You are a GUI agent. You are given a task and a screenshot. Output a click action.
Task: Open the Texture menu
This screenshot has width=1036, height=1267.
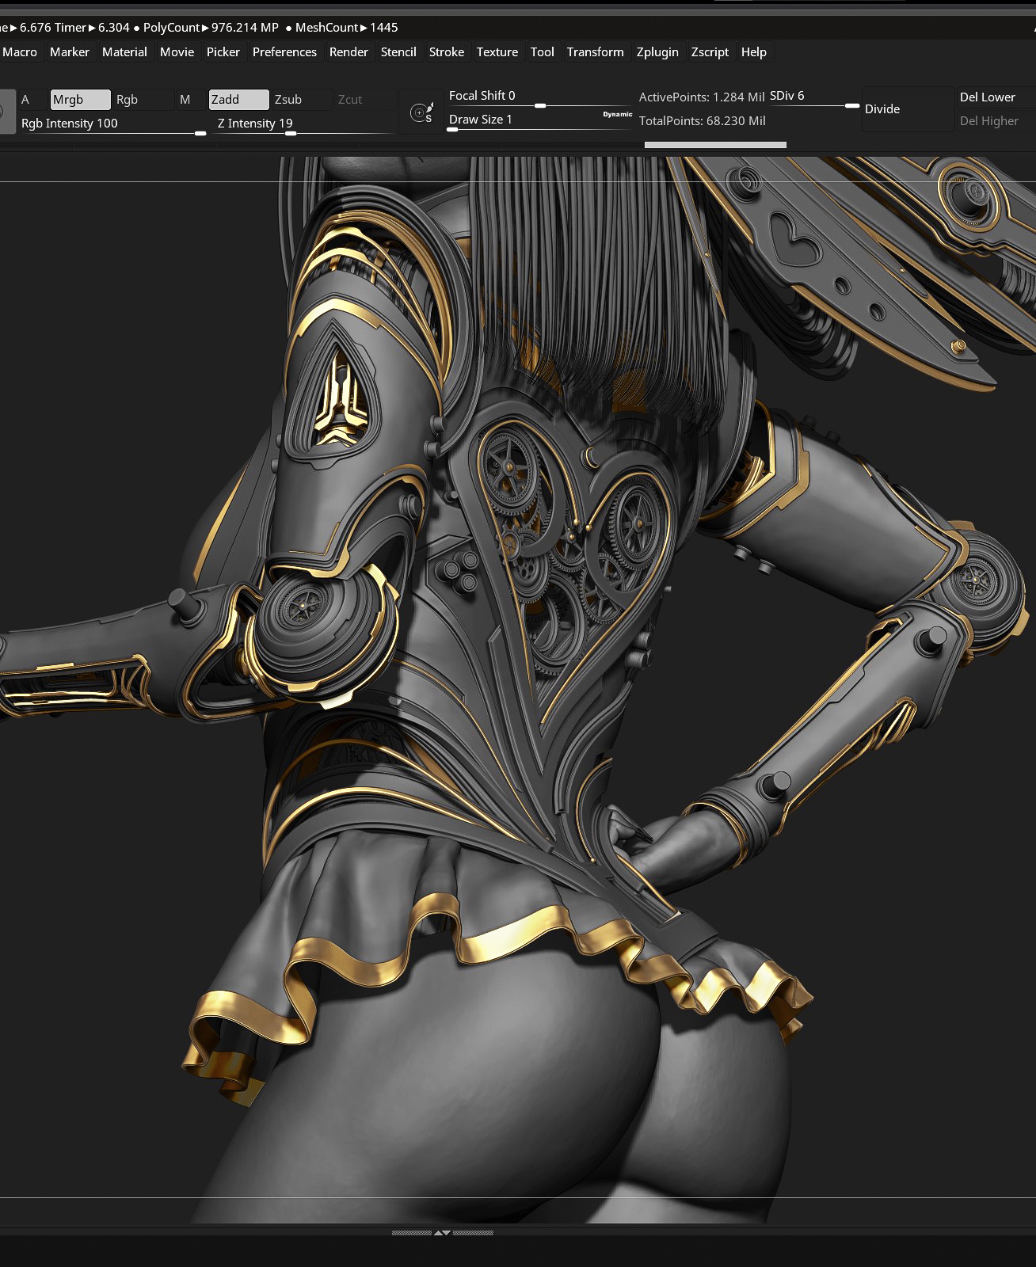(497, 52)
